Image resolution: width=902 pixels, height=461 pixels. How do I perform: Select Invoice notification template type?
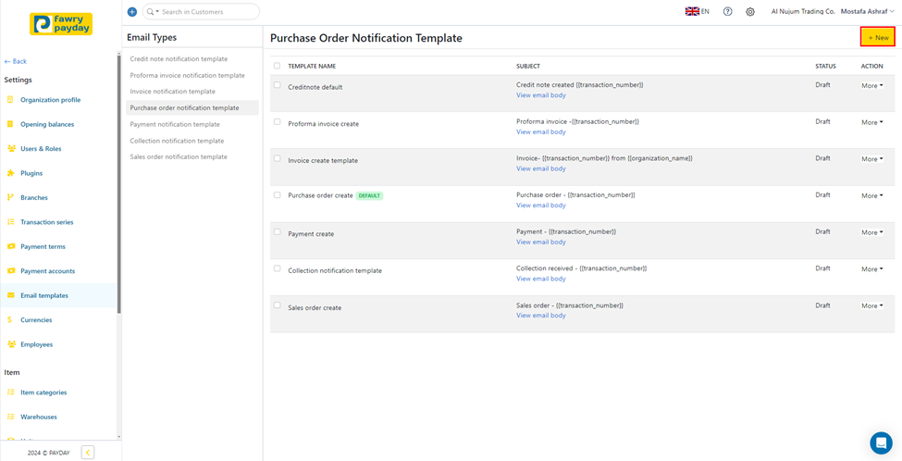(x=173, y=92)
